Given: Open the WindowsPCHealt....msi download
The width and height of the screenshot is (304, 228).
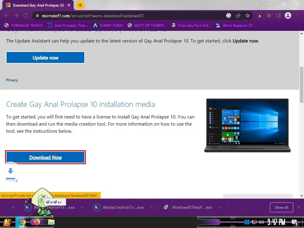Looking at the screenshot, I should tap(189, 208).
